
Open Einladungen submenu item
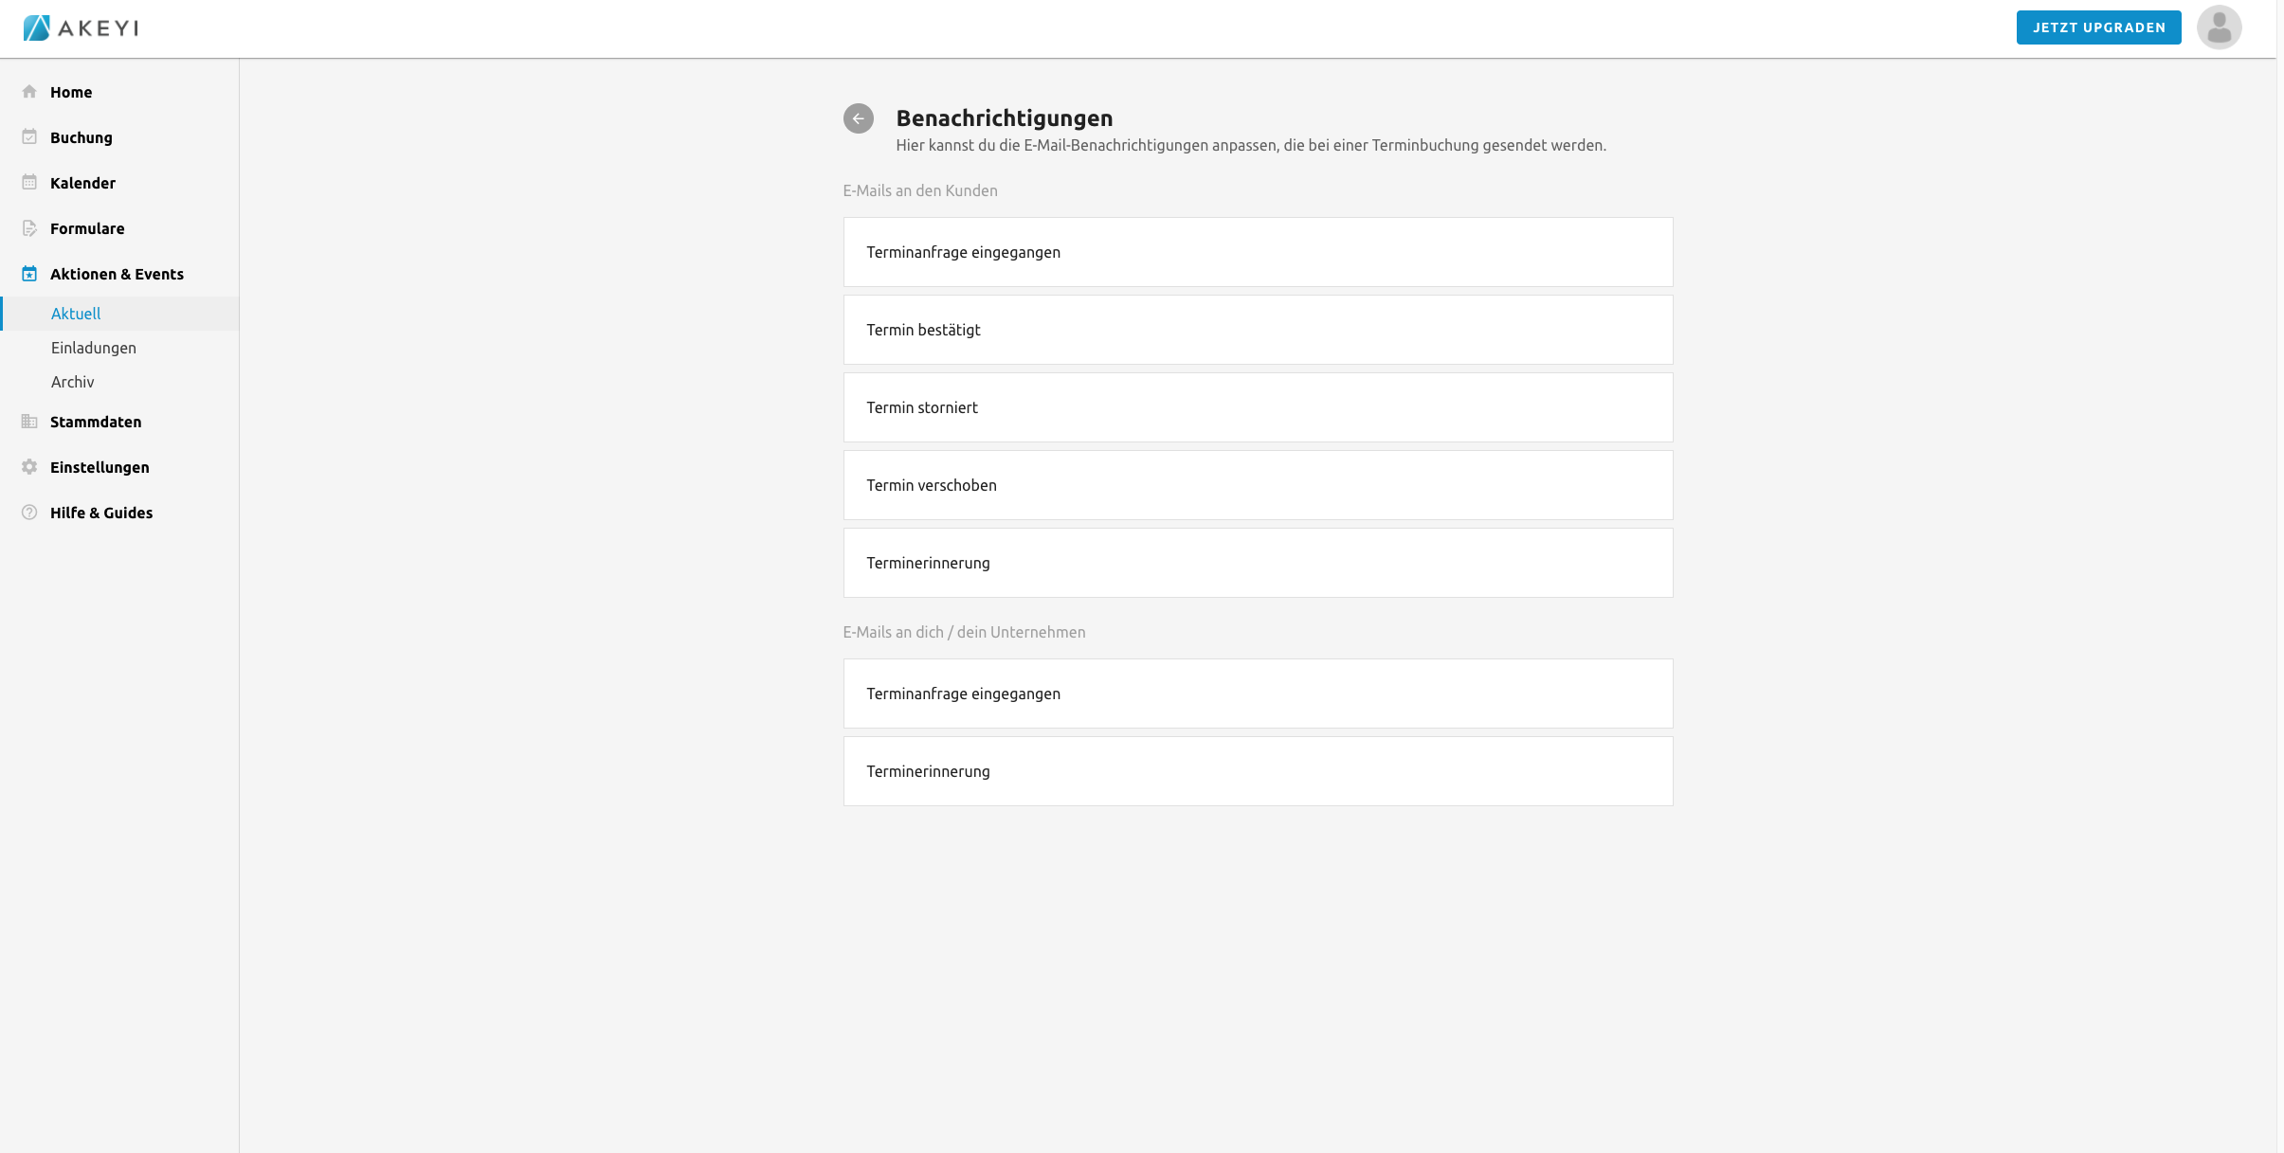click(x=94, y=348)
